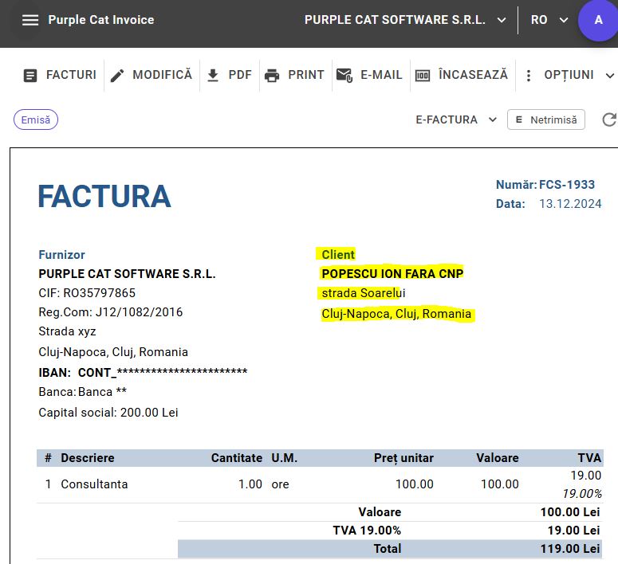Click the TVA 19.00% summary label

pyautogui.click(x=367, y=531)
